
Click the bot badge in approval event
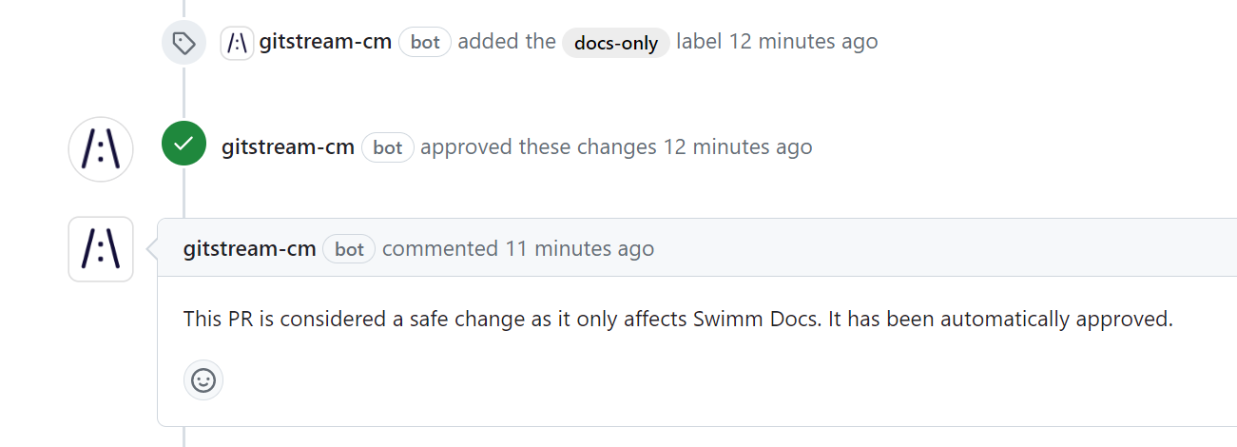coord(388,147)
